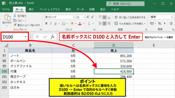The height and width of the screenshot is (98, 175).
Task: Click cell containing クリアファイル
Action: point(30,66)
